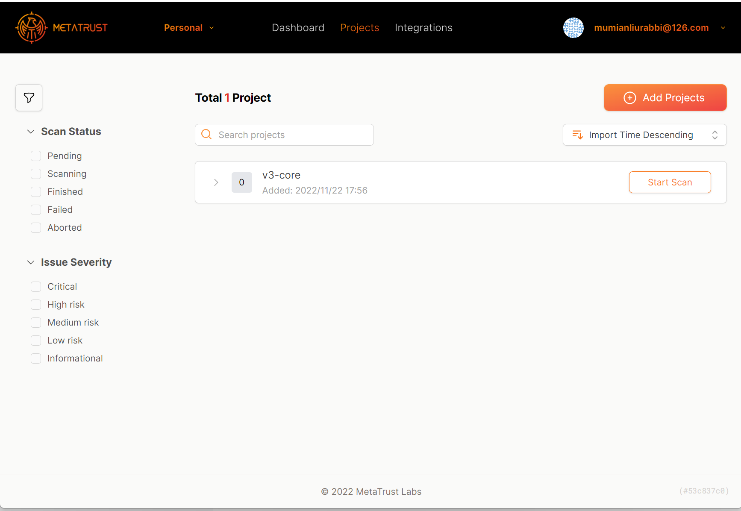This screenshot has width=741, height=511.
Task: Click the up-down arrows in sort selector
Action: [x=715, y=135]
